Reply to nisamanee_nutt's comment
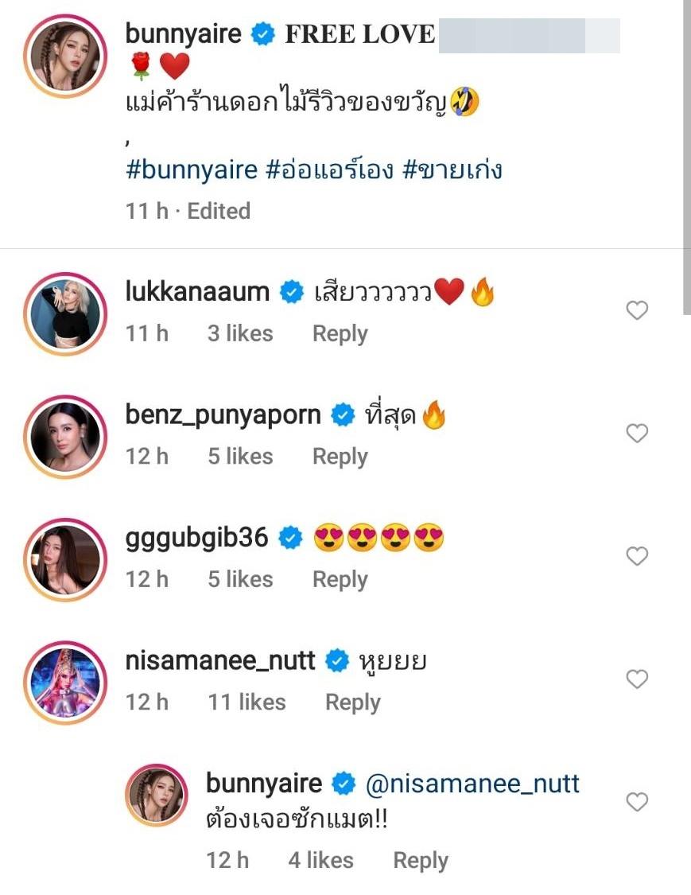Viewport: 691px width, 895px height. pos(352,702)
